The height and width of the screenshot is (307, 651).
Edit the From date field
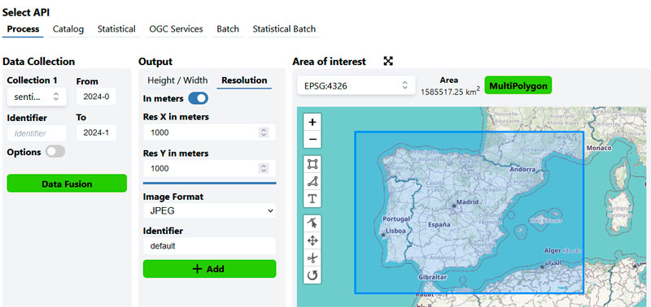[x=96, y=97]
